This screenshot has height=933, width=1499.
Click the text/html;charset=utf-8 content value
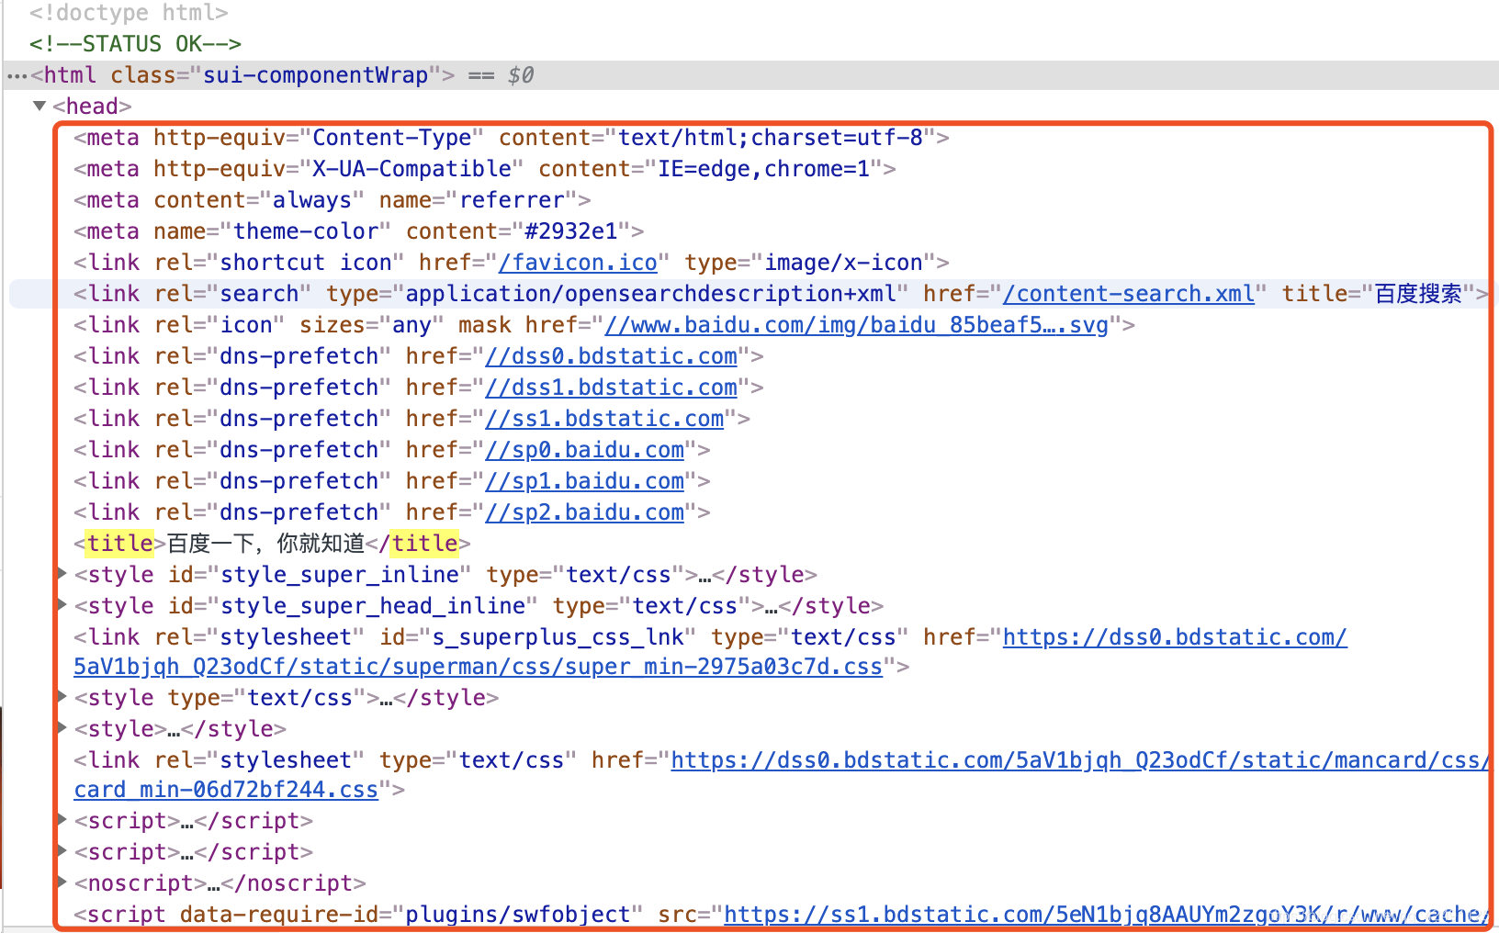[771, 138]
